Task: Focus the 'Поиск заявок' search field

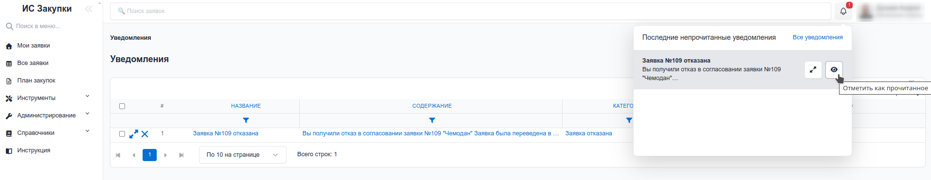Action: click(x=470, y=11)
